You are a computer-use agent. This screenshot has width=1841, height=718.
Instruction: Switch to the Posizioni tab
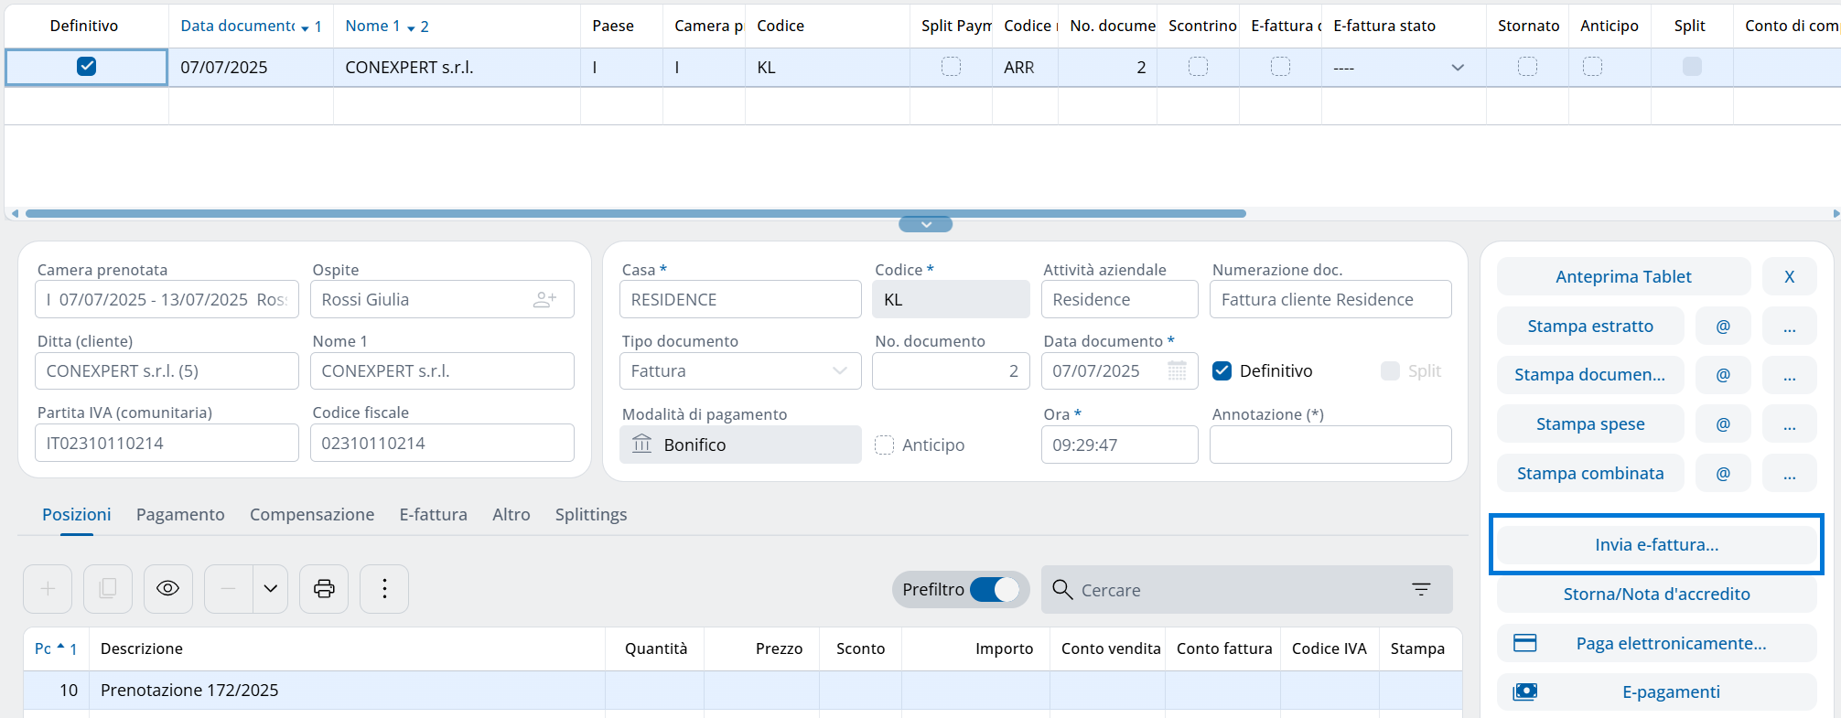click(77, 515)
